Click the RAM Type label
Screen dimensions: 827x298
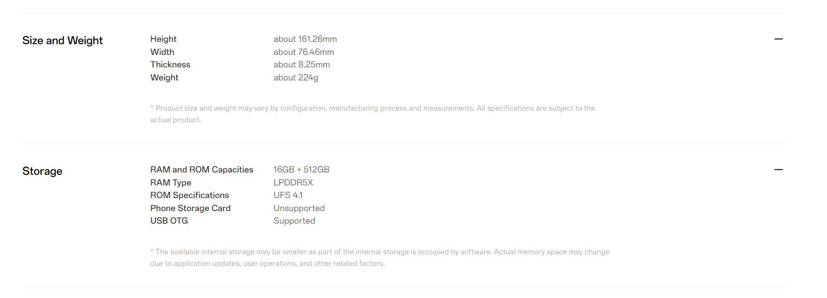tap(171, 183)
